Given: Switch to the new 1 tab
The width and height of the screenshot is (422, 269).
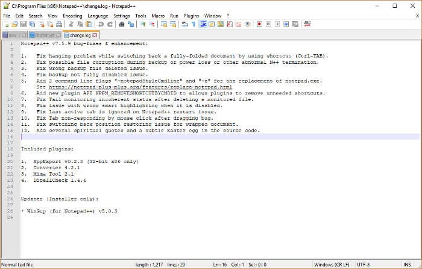Looking at the screenshot, I should (12, 35).
